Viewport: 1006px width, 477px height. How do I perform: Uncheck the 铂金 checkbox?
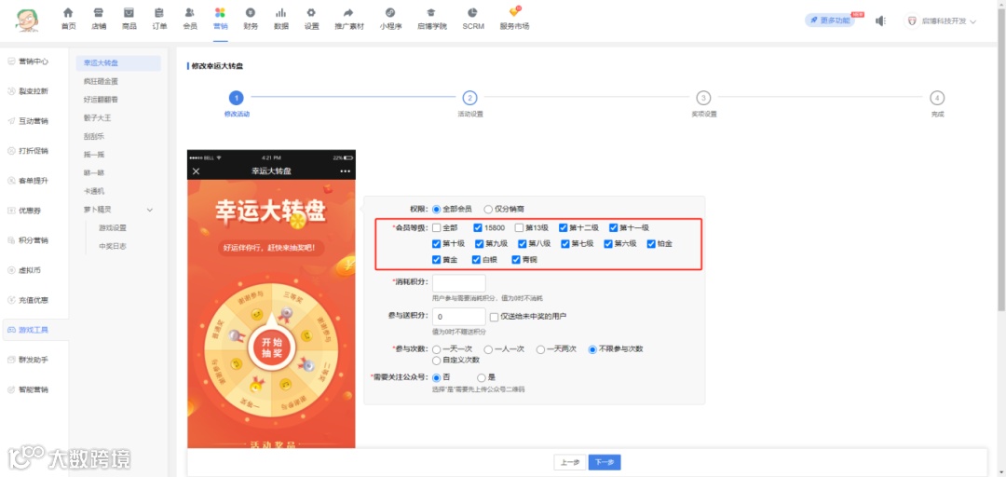(651, 243)
